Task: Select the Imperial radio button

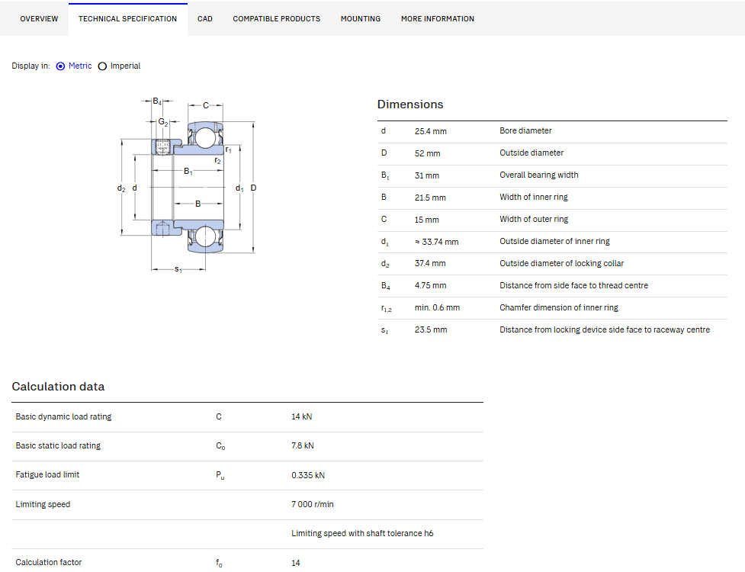Action: click(x=102, y=66)
